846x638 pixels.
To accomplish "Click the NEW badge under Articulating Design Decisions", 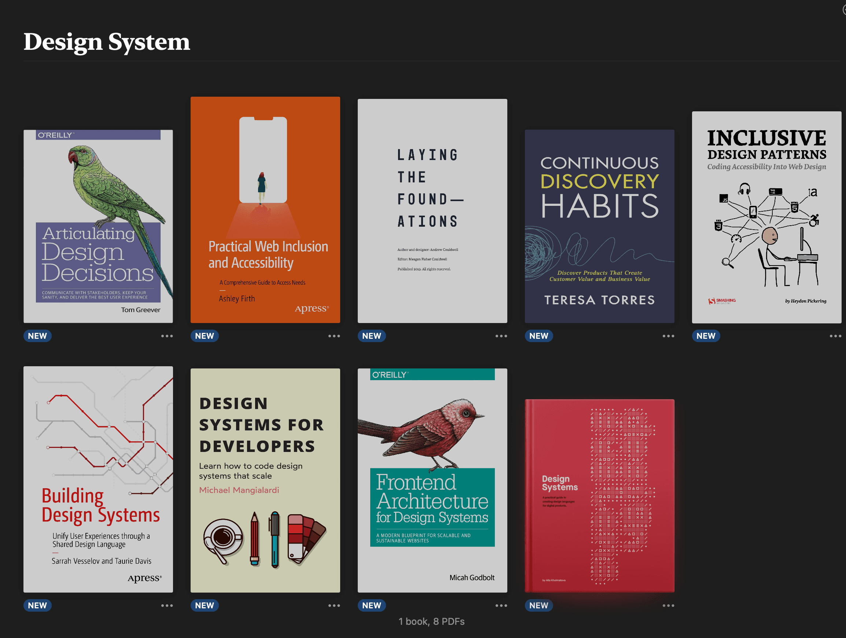I will click(37, 336).
